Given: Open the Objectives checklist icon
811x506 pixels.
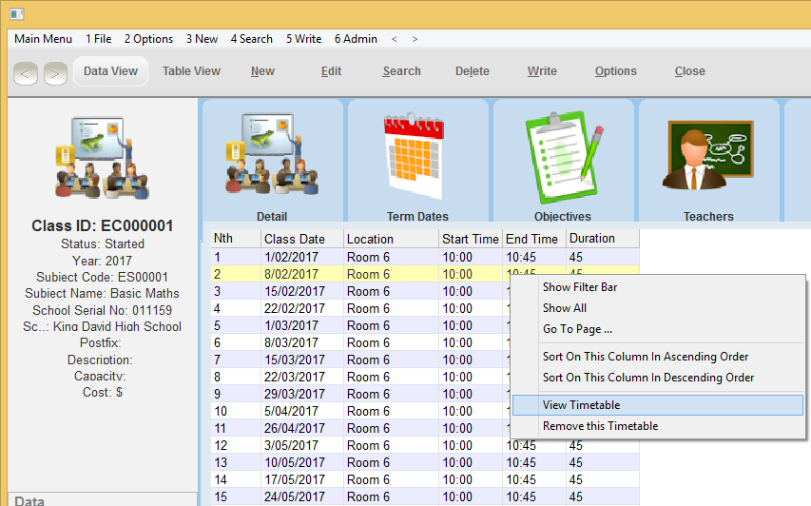Looking at the screenshot, I should [563, 156].
